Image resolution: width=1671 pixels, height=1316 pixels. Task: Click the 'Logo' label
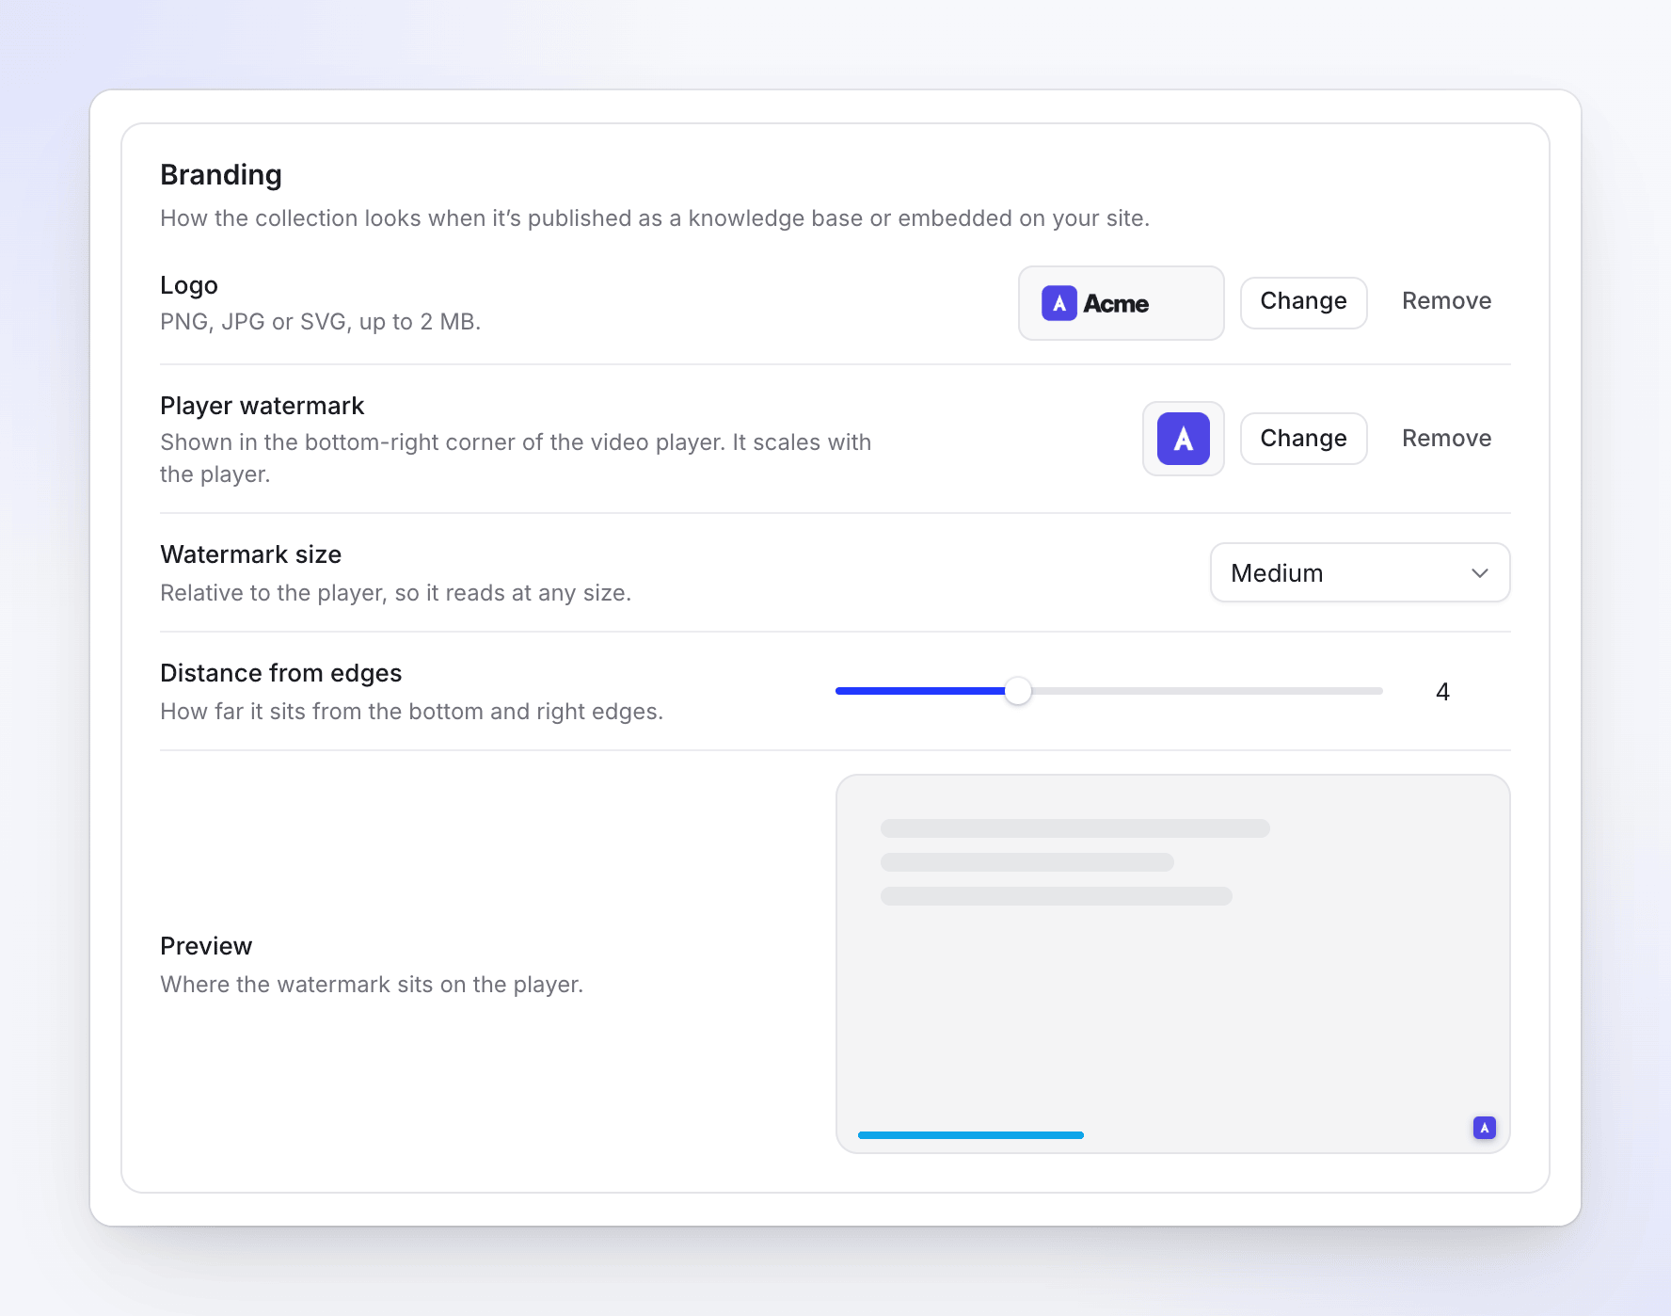coord(189,285)
